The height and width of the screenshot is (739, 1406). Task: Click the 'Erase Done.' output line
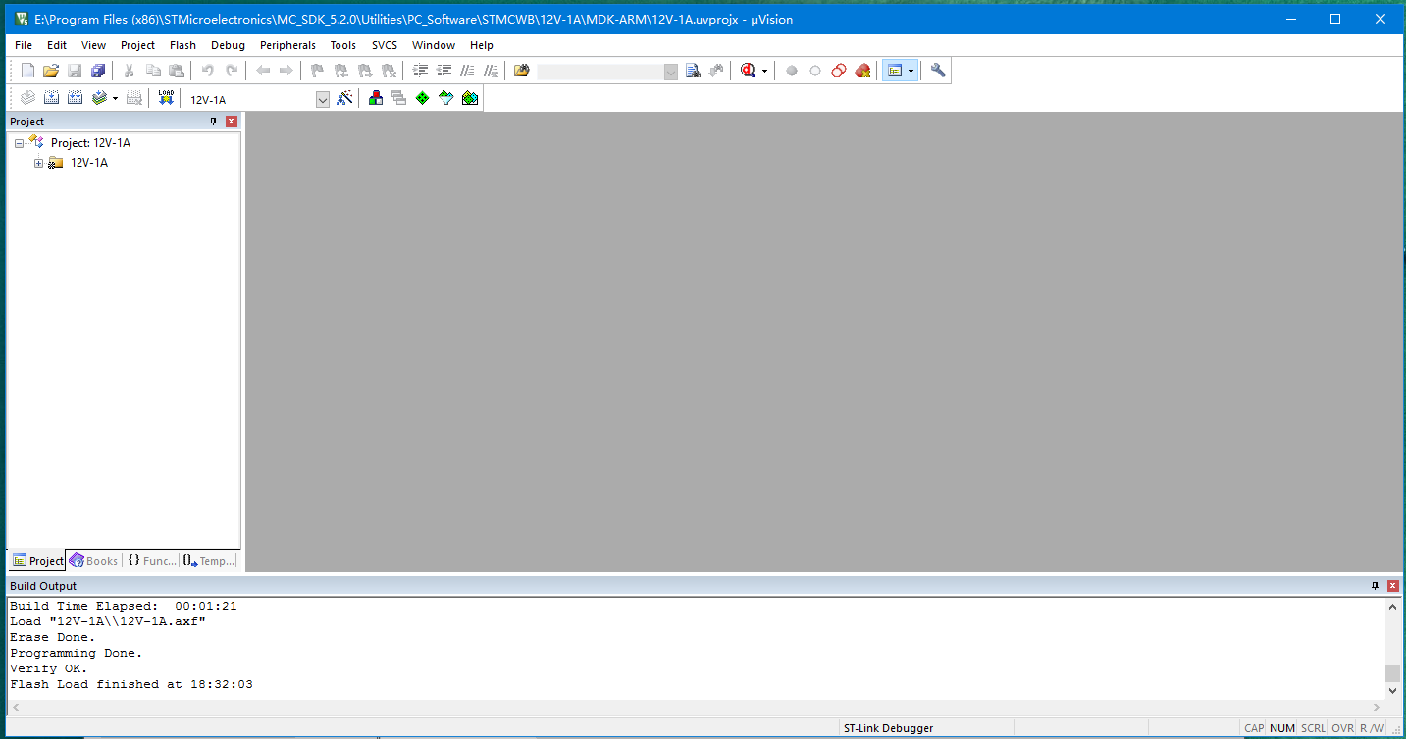tap(53, 637)
